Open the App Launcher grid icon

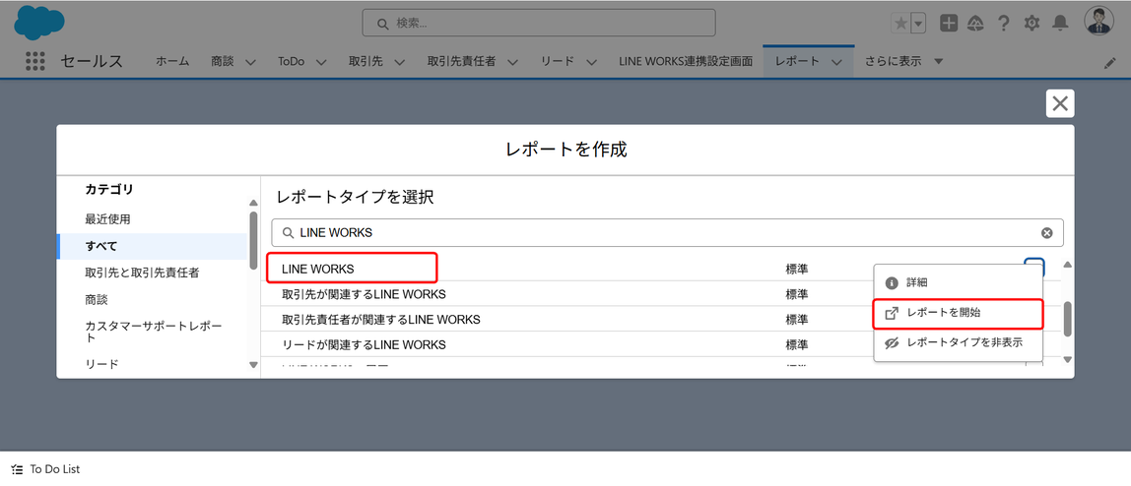coord(35,61)
